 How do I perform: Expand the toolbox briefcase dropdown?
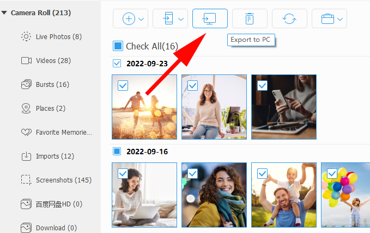329,18
